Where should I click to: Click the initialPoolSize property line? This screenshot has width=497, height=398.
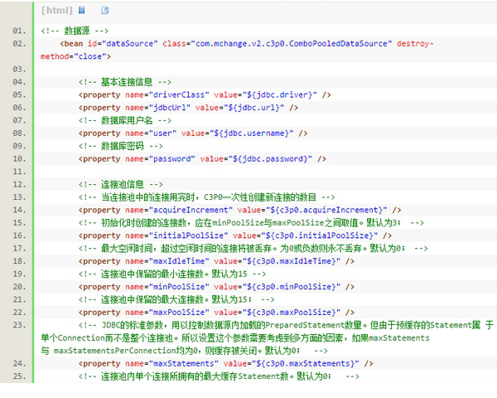[x=235, y=235]
